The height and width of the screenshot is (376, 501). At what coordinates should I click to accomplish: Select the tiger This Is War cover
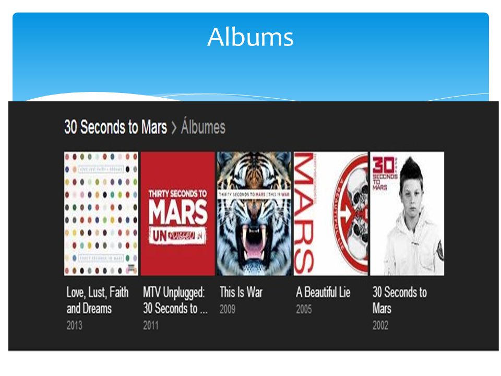click(254, 214)
